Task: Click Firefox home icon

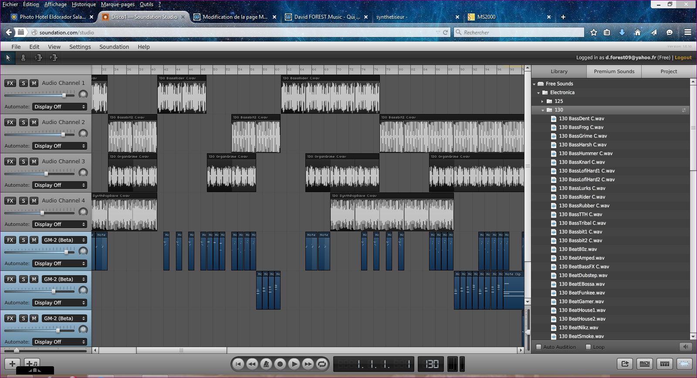Action: pos(637,32)
